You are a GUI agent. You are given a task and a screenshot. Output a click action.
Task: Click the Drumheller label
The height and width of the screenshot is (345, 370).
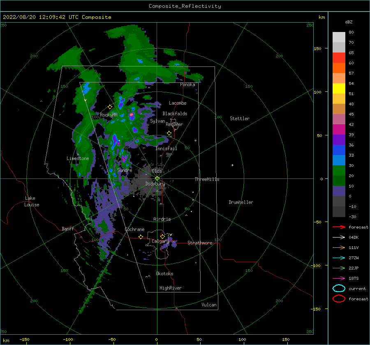tap(241, 202)
